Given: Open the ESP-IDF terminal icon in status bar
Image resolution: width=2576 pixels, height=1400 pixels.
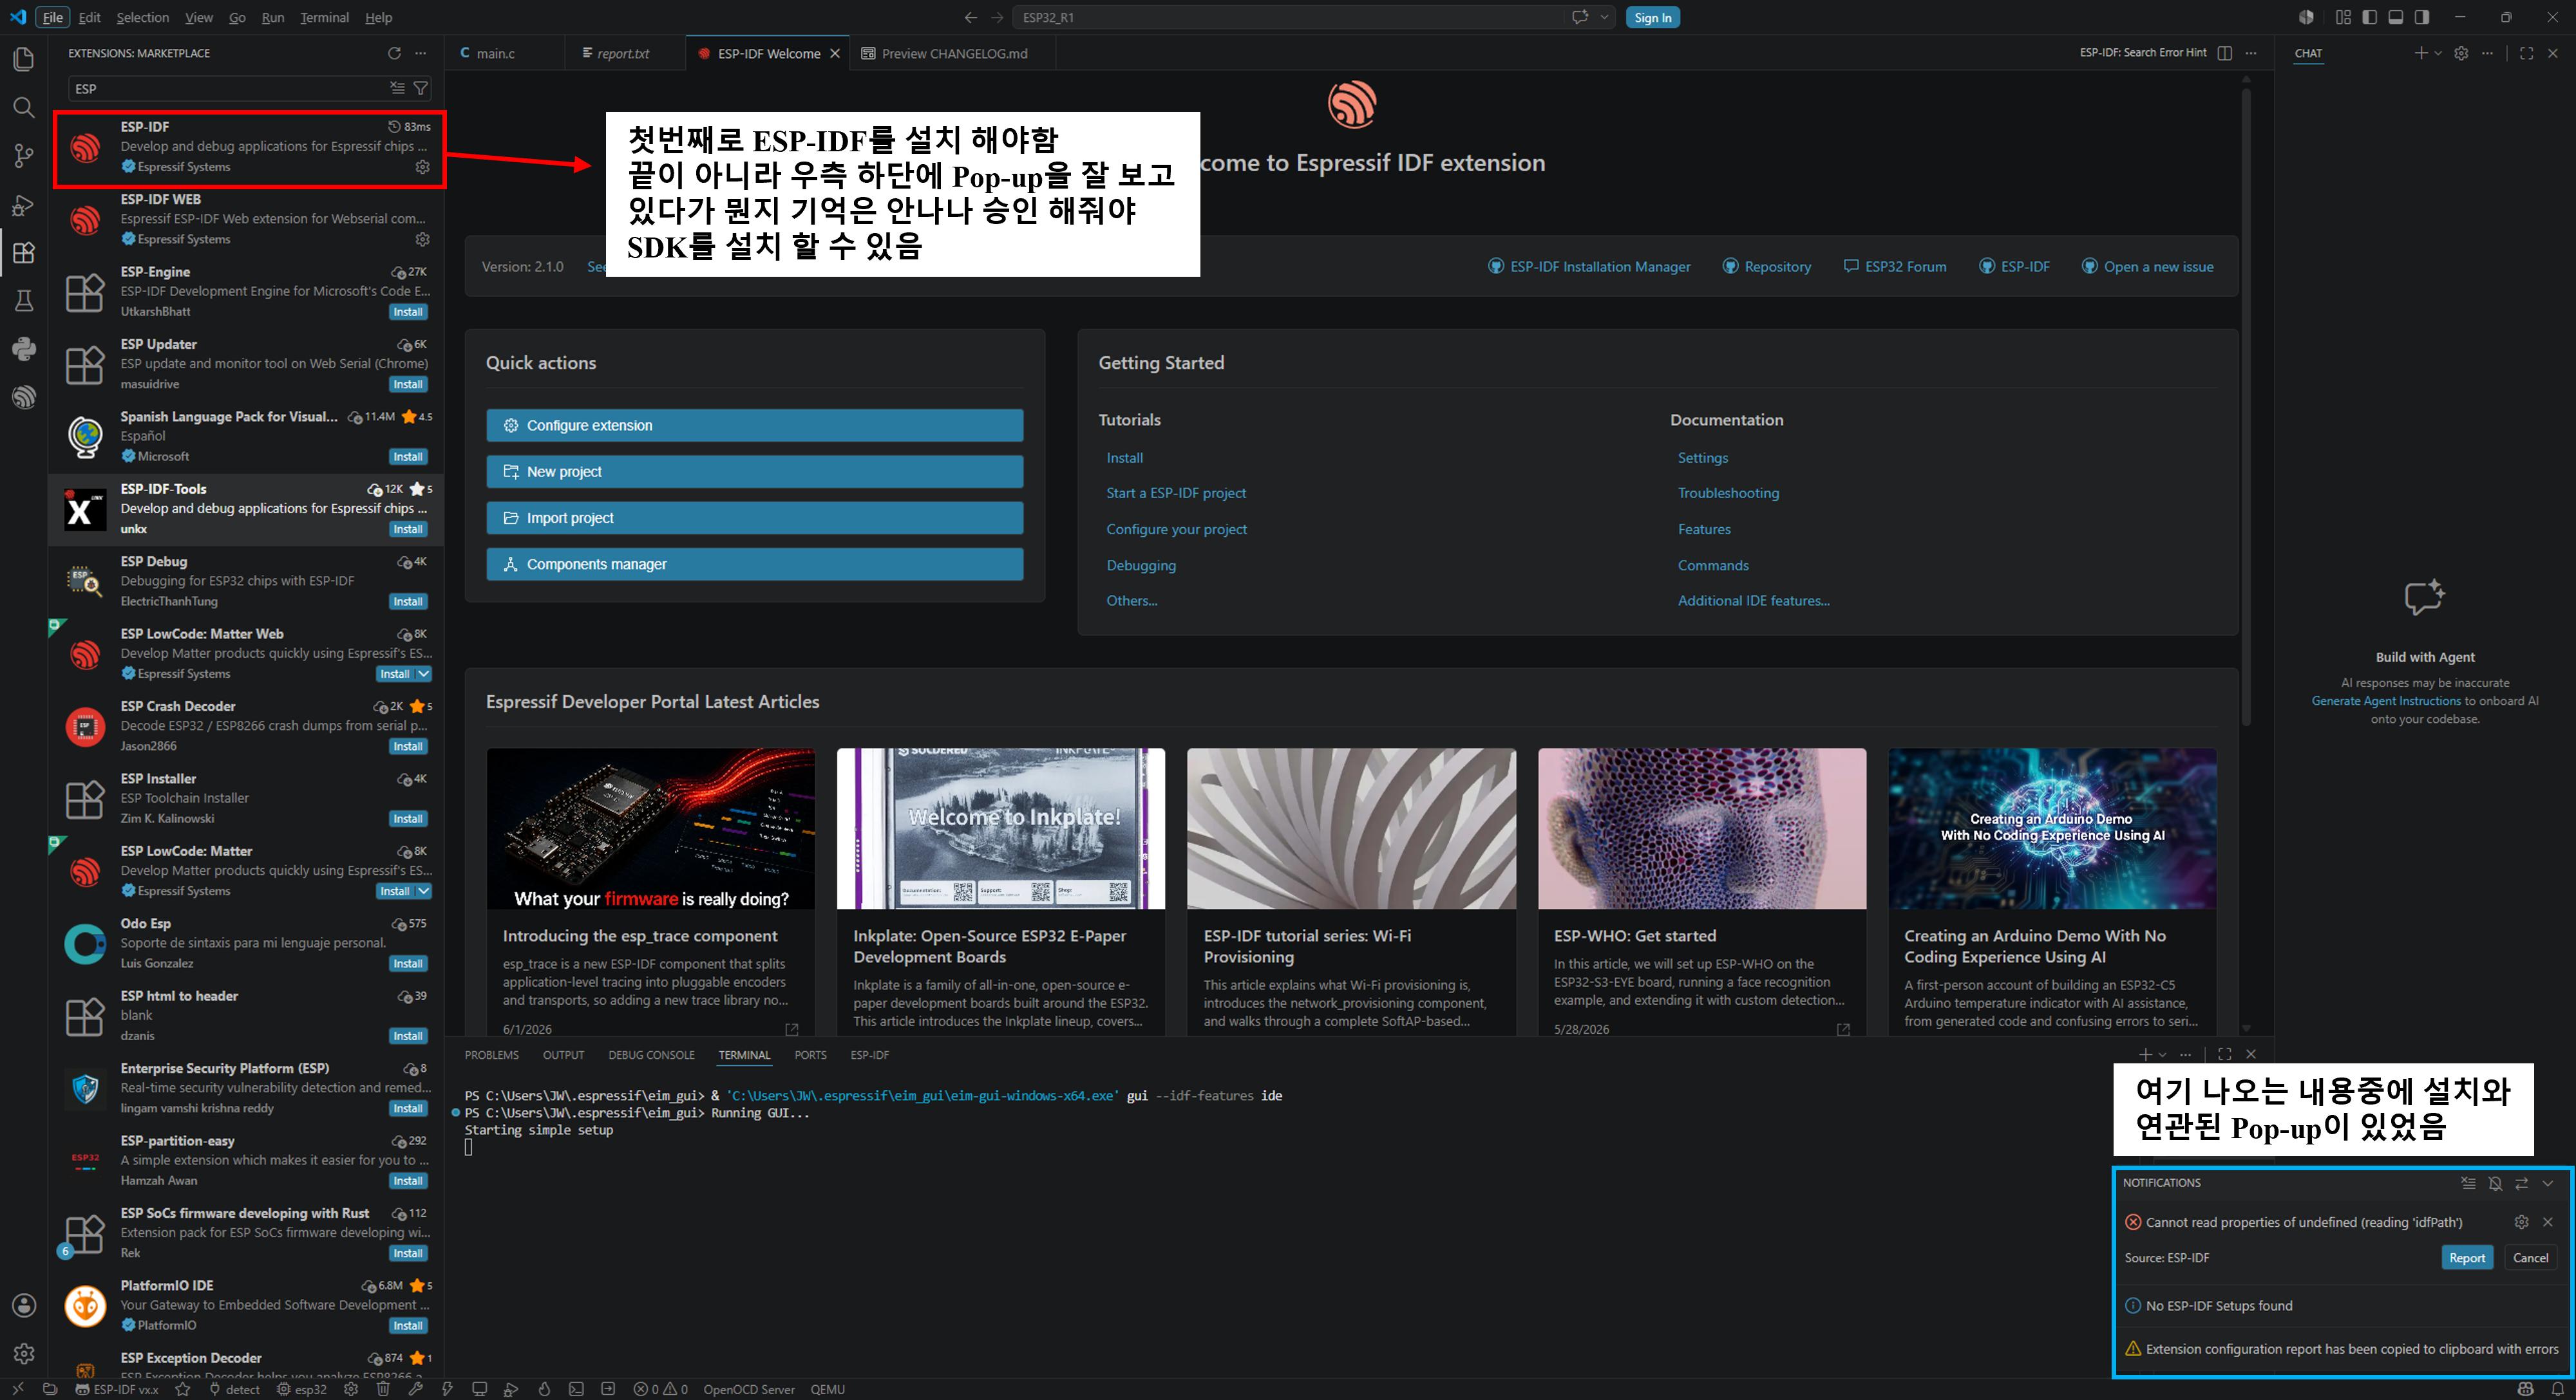Looking at the screenshot, I should coord(576,1389).
